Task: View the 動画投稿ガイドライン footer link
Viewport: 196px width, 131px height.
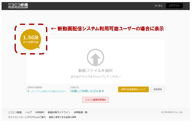Action: (59, 112)
